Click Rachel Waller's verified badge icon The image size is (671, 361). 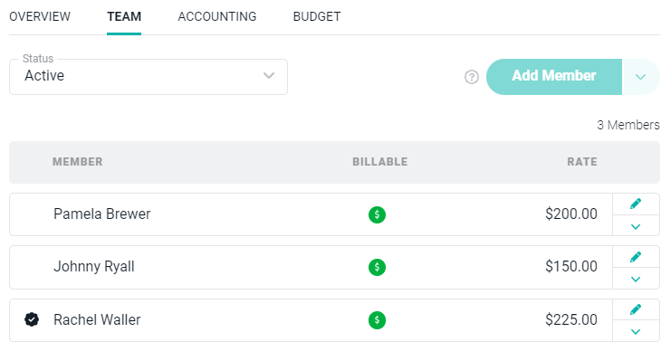pos(32,319)
